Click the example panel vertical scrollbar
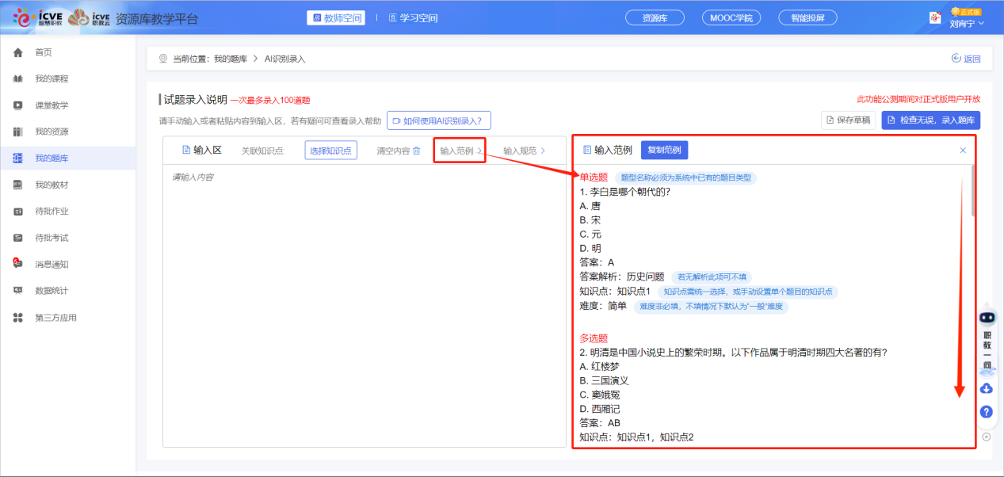 click(x=972, y=190)
